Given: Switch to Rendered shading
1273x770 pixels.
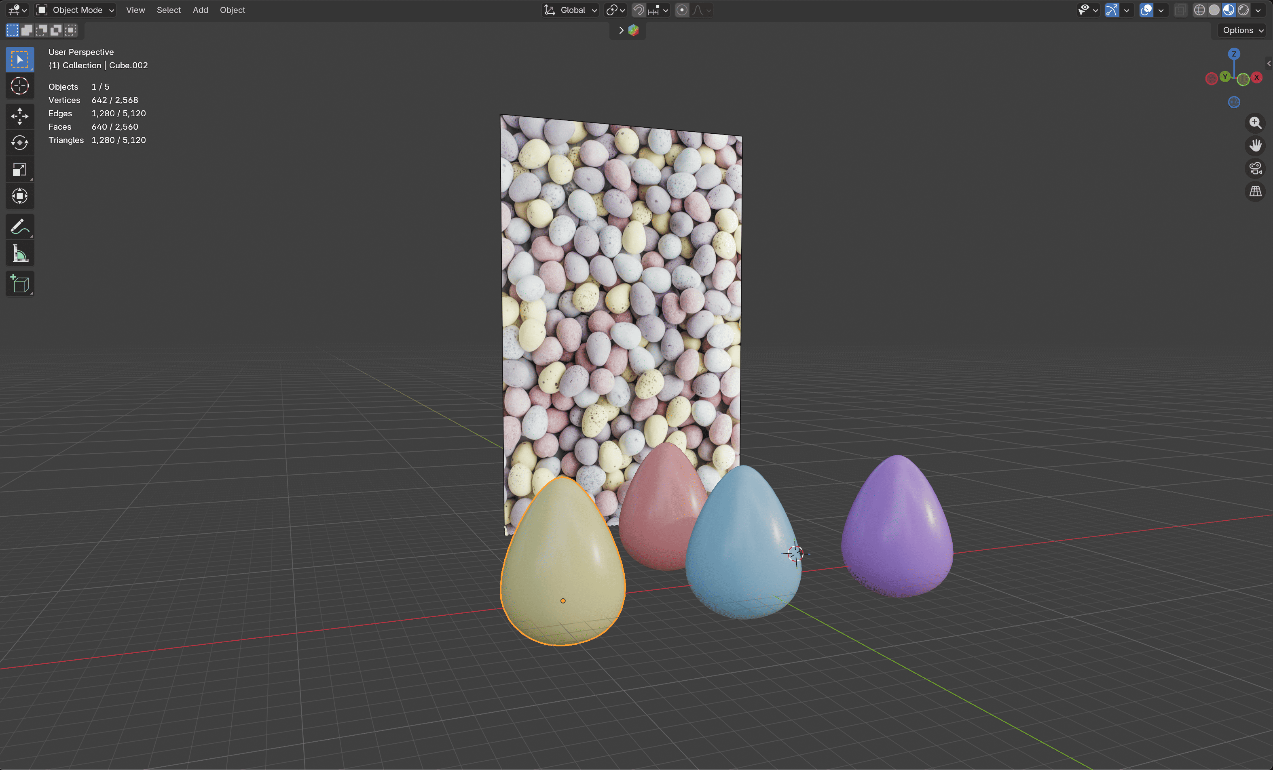Looking at the screenshot, I should (x=1243, y=10).
